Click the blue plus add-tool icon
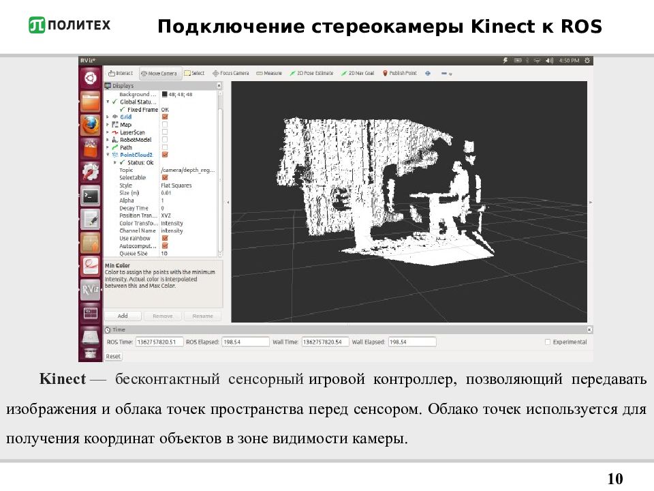Viewport: 654px width, 491px height. [x=428, y=73]
